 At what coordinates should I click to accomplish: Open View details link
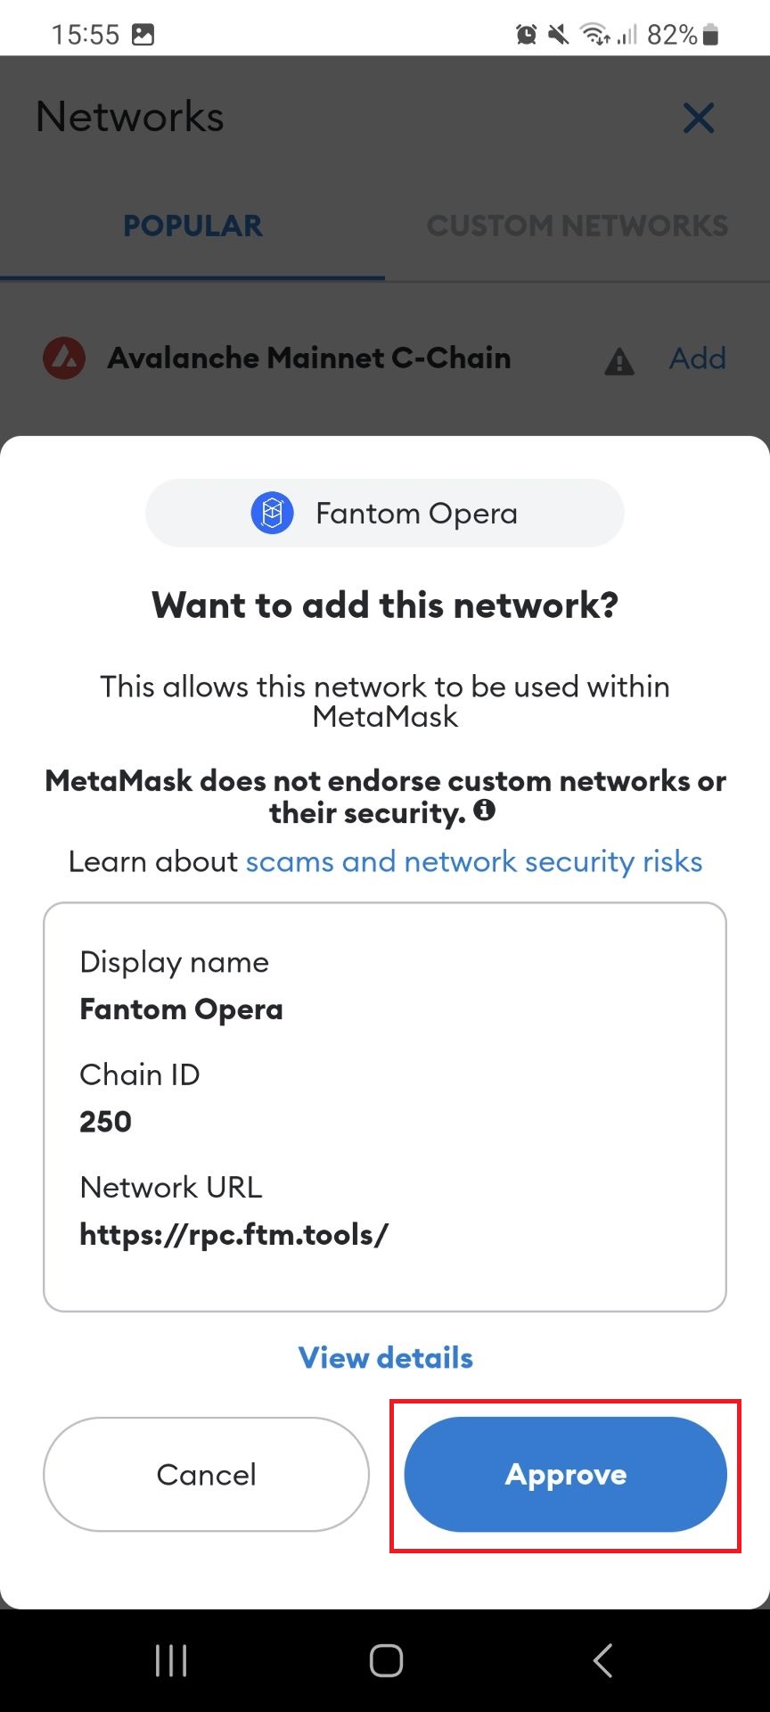coord(385,1357)
